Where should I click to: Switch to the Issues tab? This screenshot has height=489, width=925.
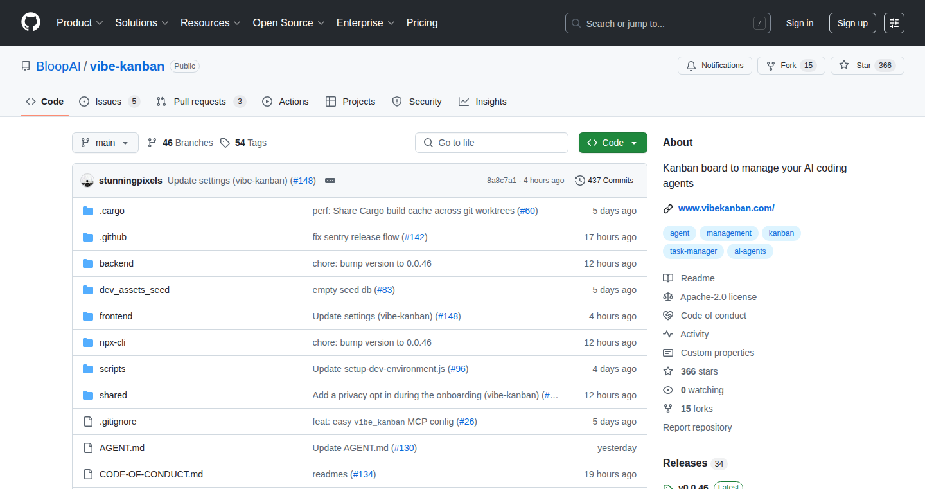[x=109, y=102]
